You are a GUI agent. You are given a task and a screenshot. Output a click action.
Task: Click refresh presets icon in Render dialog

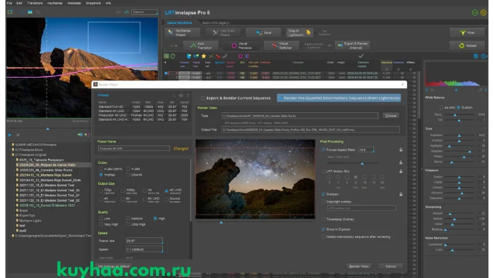174,95
